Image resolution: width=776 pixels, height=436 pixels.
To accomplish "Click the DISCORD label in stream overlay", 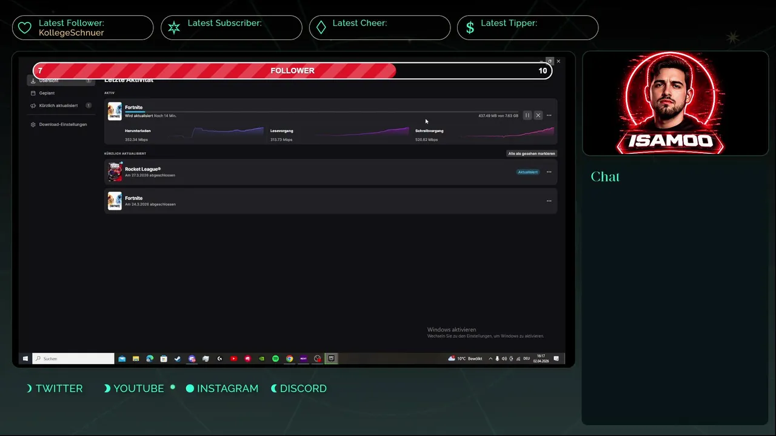I will 303,388.
